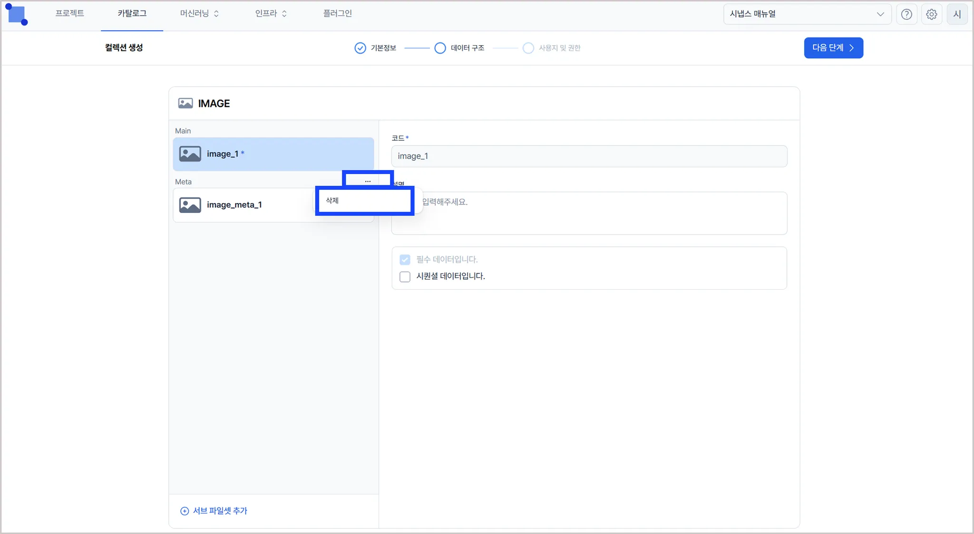Click the 코드 input field
The width and height of the screenshot is (974, 534).
[x=589, y=156]
